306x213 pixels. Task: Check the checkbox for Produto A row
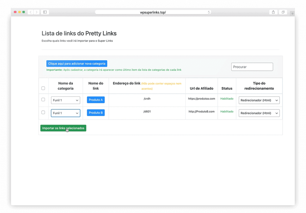tap(43, 100)
